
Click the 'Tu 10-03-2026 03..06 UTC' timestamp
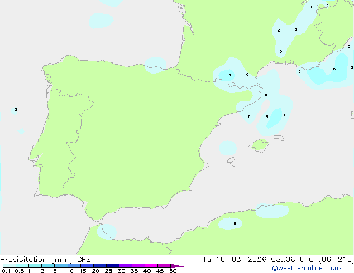click(x=258, y=260)
